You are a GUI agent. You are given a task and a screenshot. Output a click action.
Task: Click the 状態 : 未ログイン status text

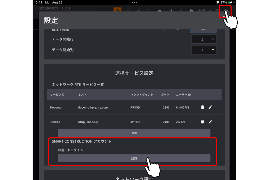pyautogui.click(x=71, y=150)
